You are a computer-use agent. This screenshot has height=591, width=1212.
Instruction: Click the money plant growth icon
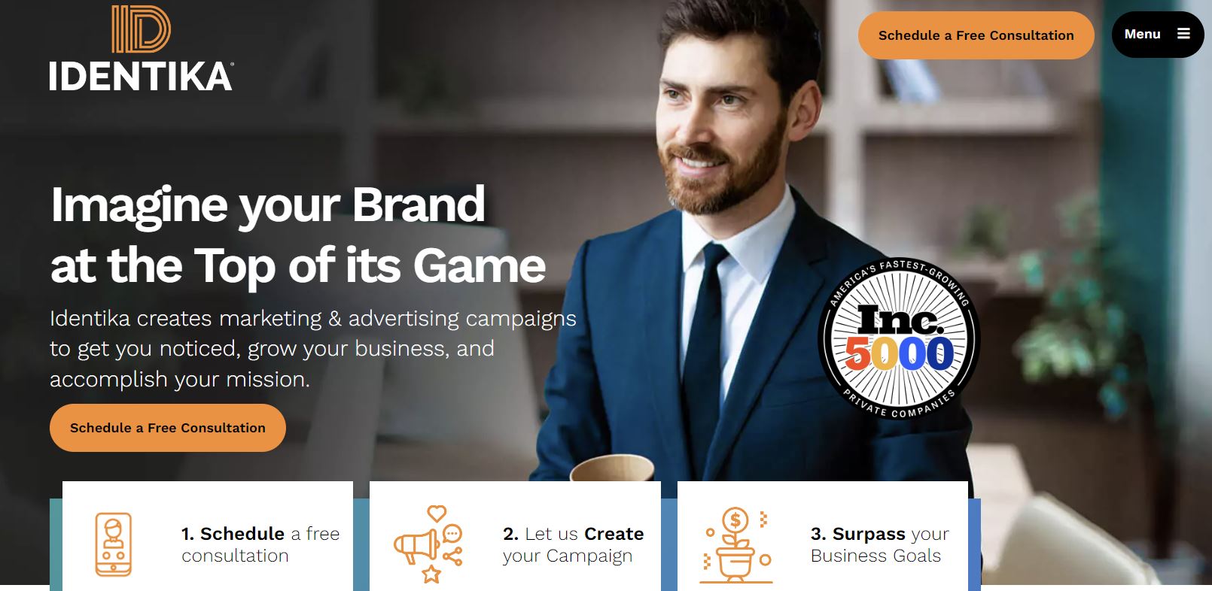(x=736, y=545)
